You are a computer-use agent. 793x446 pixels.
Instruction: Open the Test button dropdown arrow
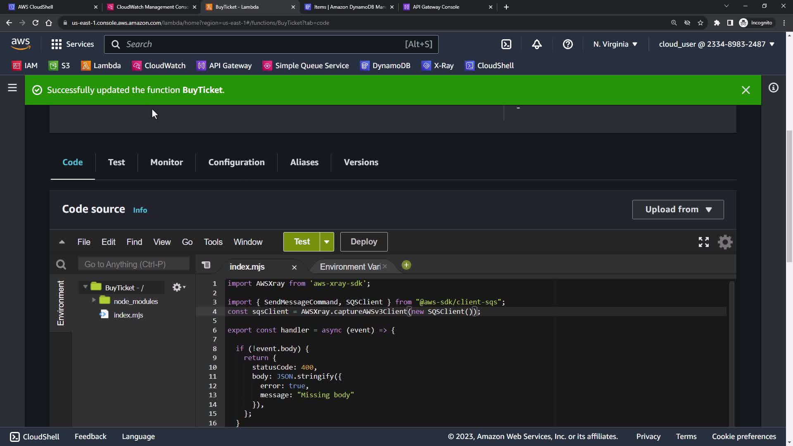[327, 242]
